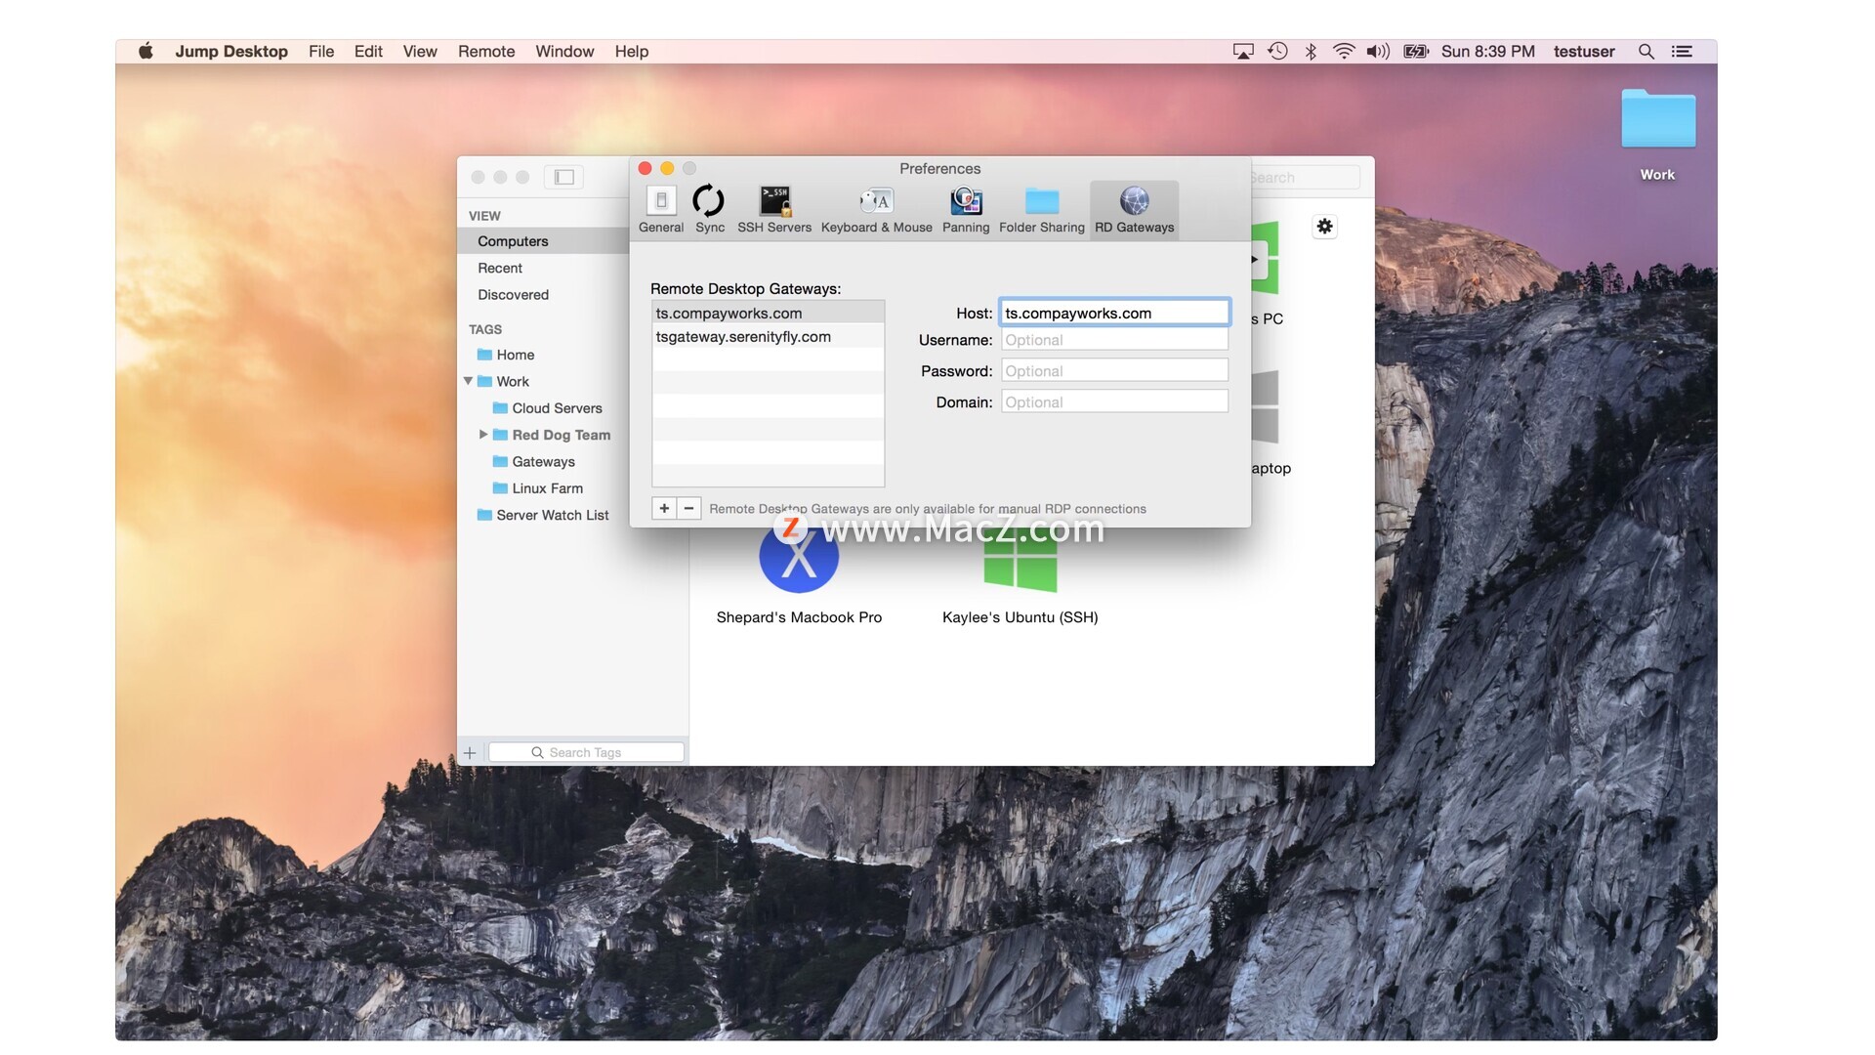The height and width of the screenshot is (1055, 1875).
Task: Open Shepard's Macbook Pro computer
Action: point(799,576)
